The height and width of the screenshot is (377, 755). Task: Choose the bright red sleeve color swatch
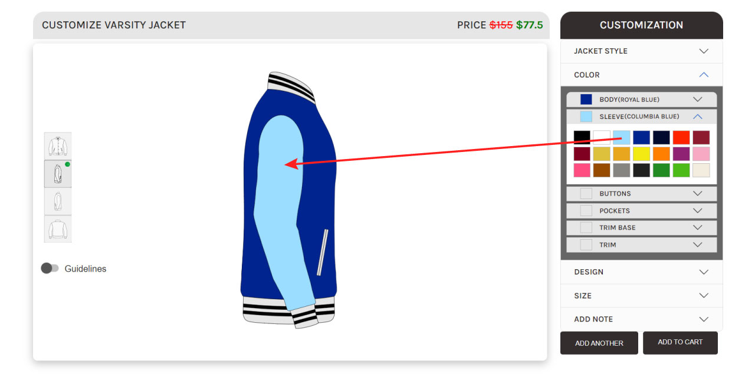[681, 138]
